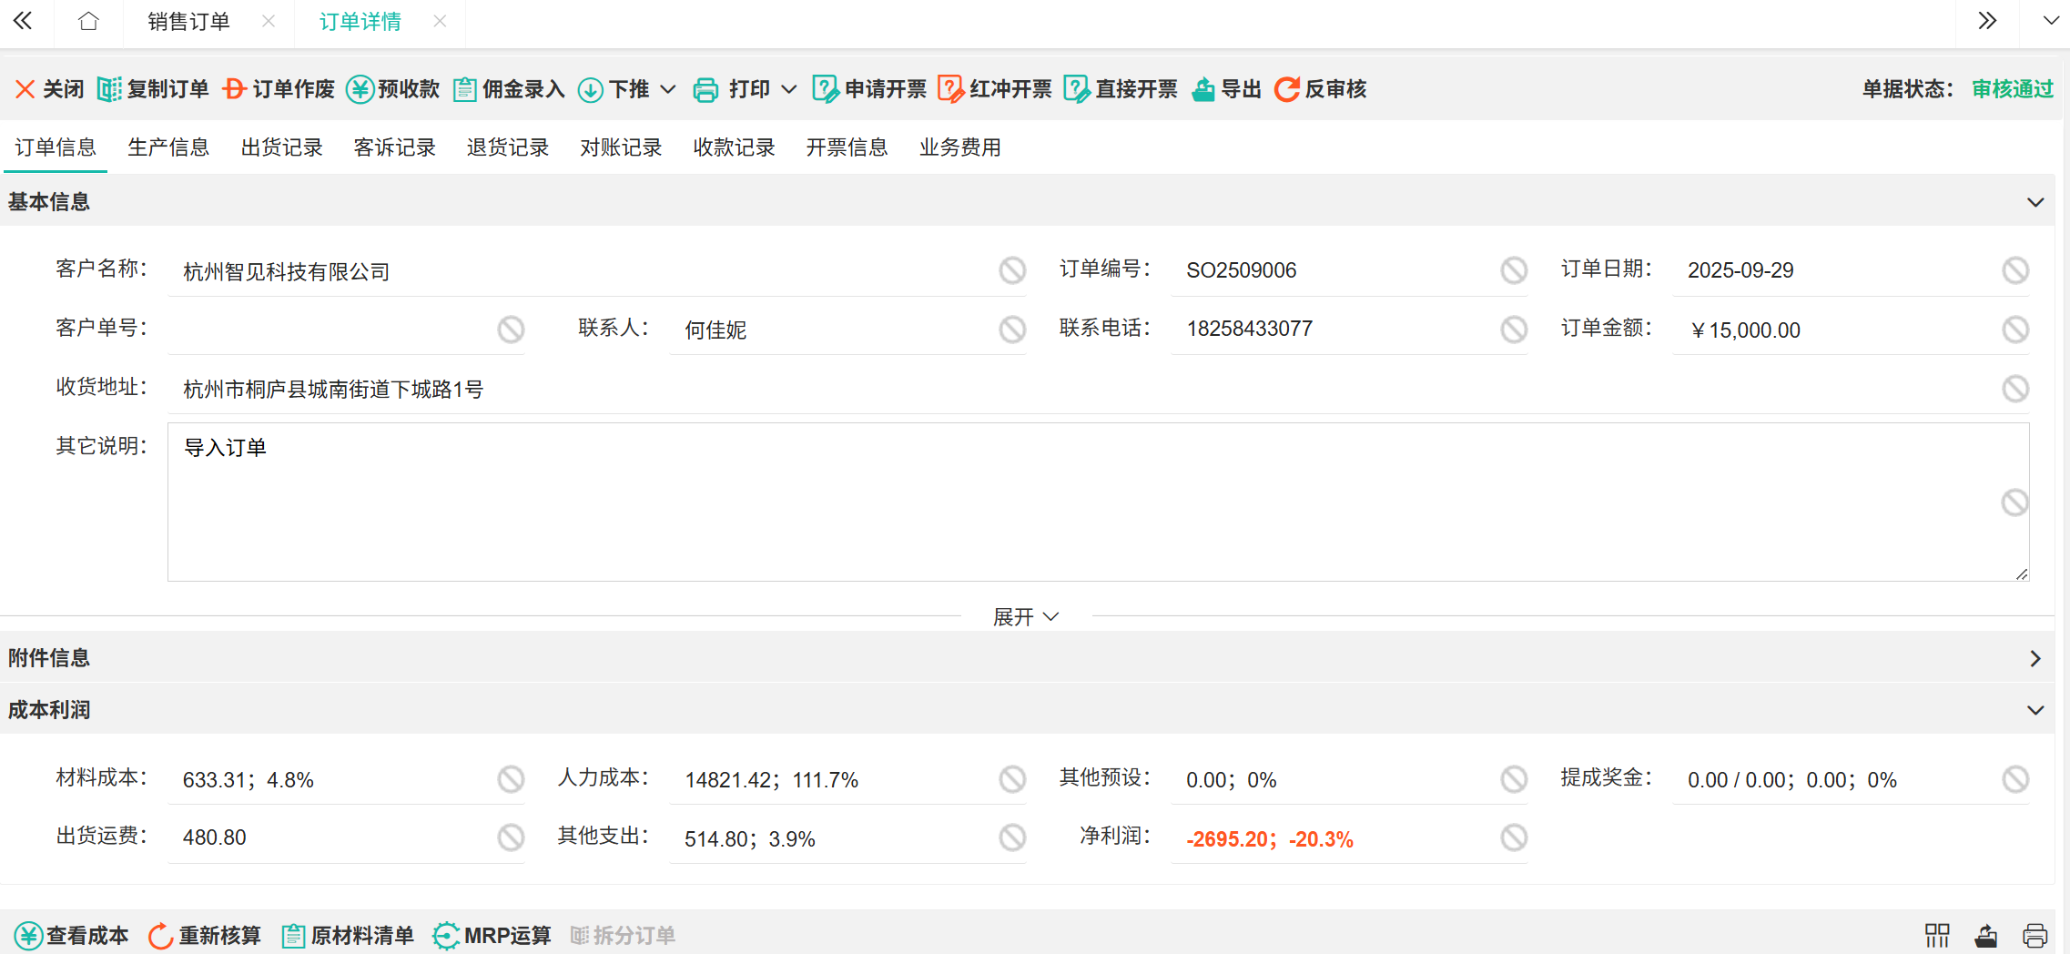Open the 开票信息 tab
Image resolution: width=2070 pixels, height=954 pixels.
pyautogui.click(x=847, y=147)
